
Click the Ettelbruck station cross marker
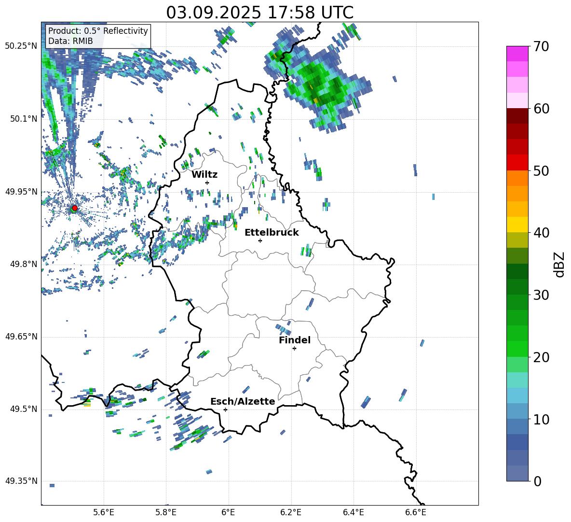(x=260, y=240)
